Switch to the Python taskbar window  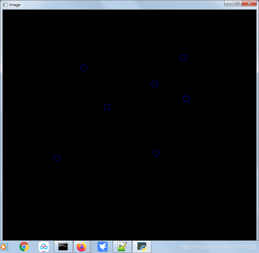142,247
